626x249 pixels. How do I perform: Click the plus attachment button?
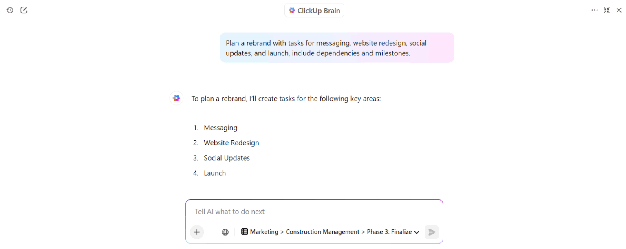(x=197, y=232)
